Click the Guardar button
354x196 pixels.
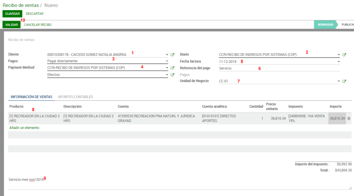(12, 14)
